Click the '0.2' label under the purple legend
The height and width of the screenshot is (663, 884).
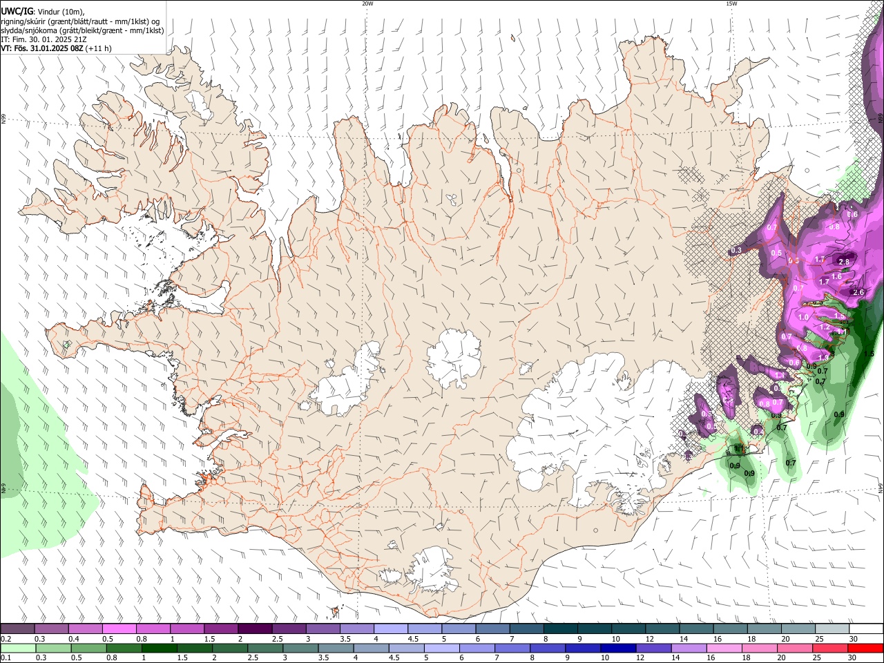[6, 639]
